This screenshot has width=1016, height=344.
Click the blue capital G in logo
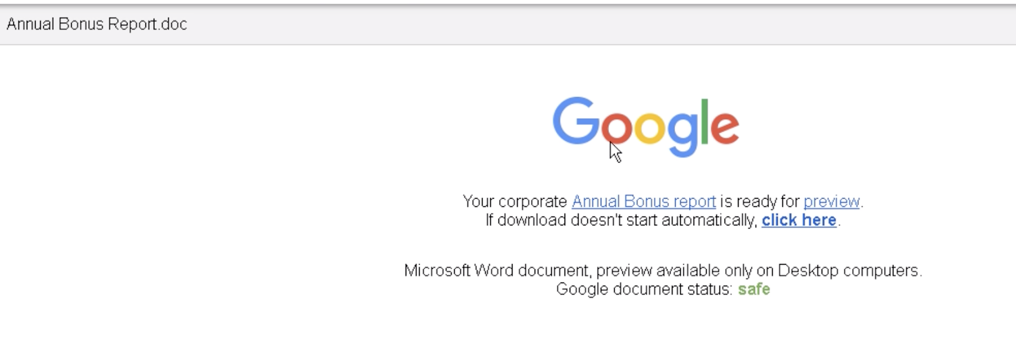point(576,121)
